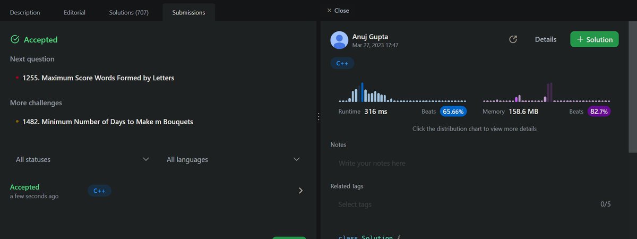Click the 'a few seconds ago' timestamp
637x239 pixels.
coord(35,196)
